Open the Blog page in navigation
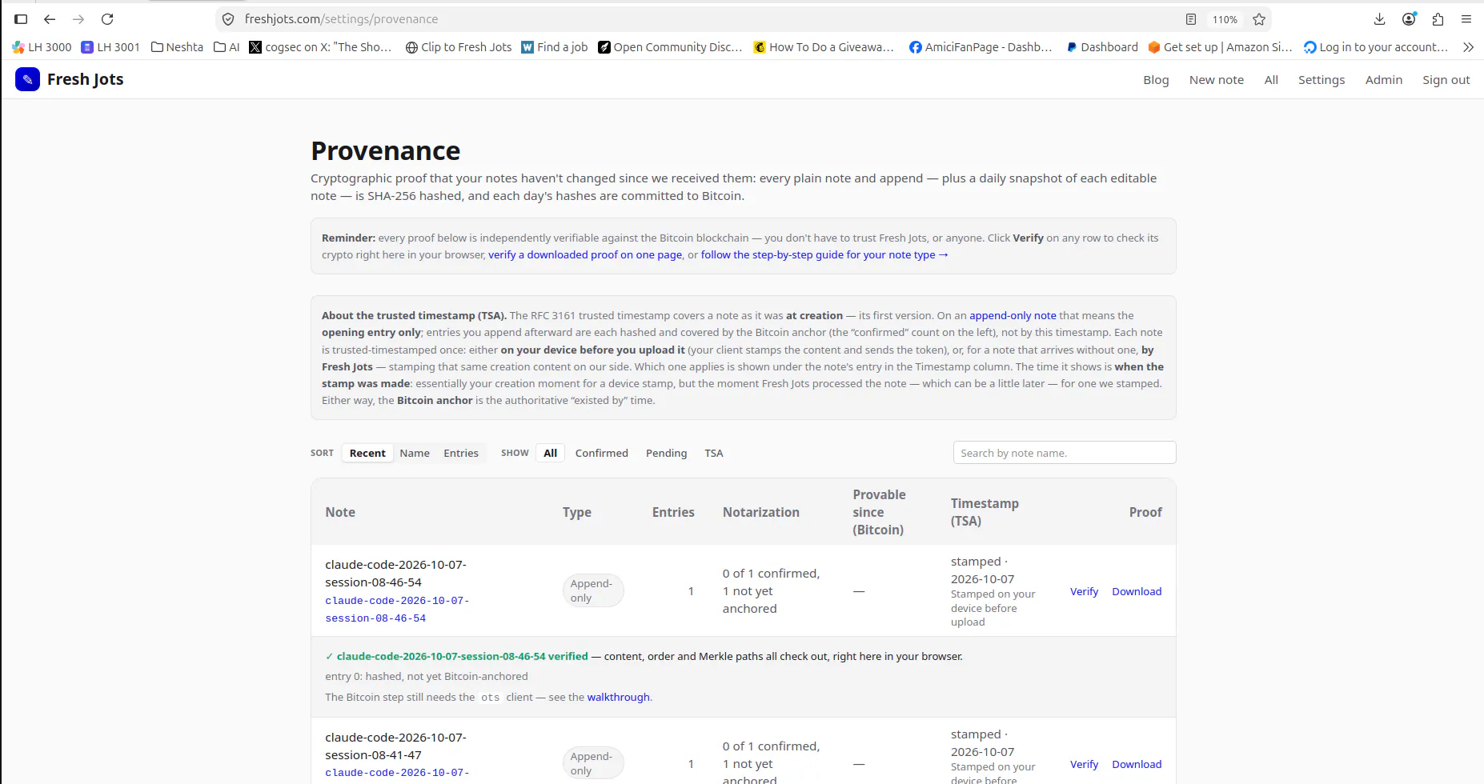1484x784 pixels. coord(1156,80)
